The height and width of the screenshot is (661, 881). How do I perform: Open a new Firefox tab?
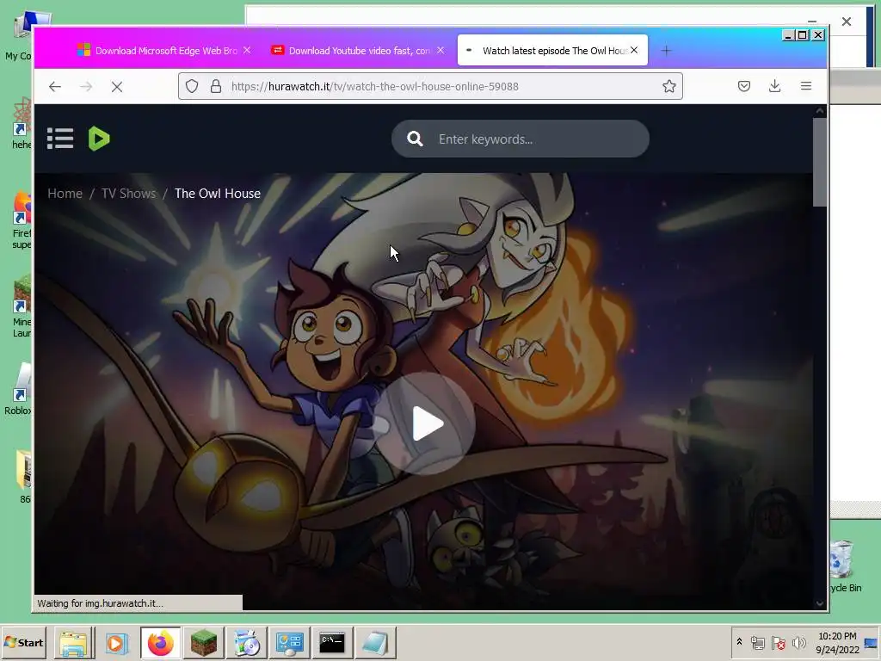(x=666, y=51)
